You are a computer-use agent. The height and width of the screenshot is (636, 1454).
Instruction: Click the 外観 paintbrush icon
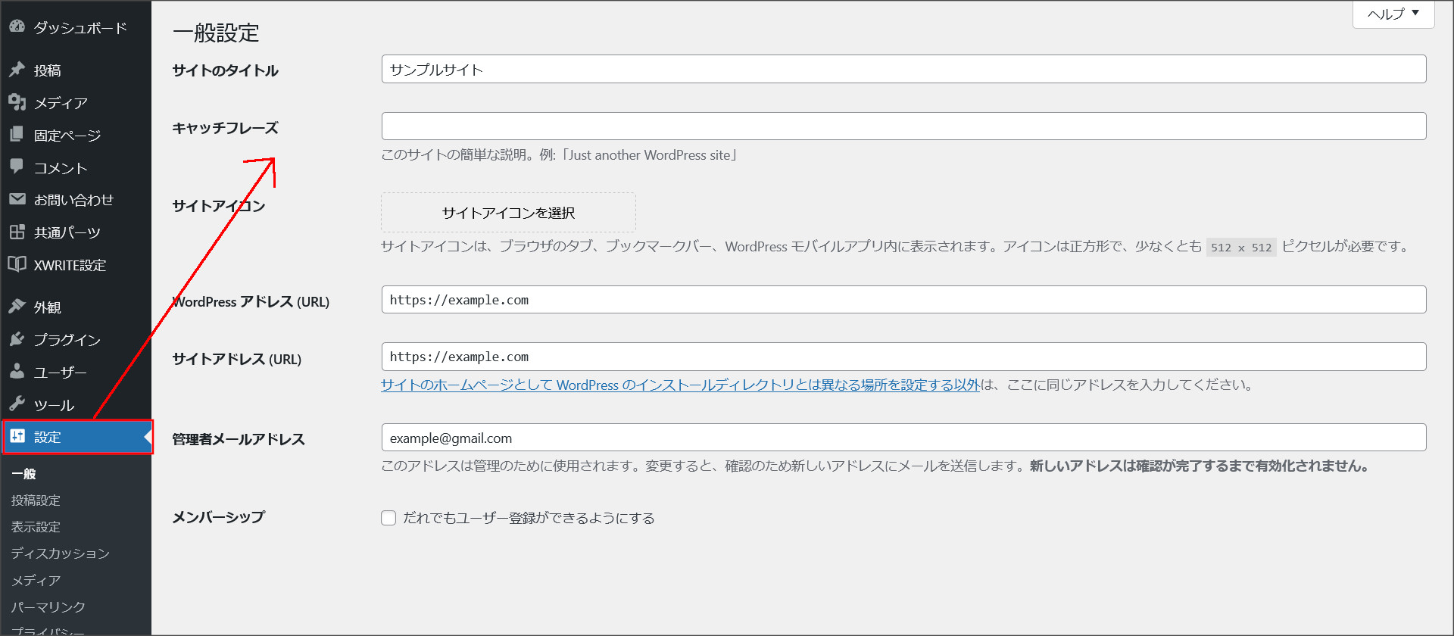[x=17, y=307]
